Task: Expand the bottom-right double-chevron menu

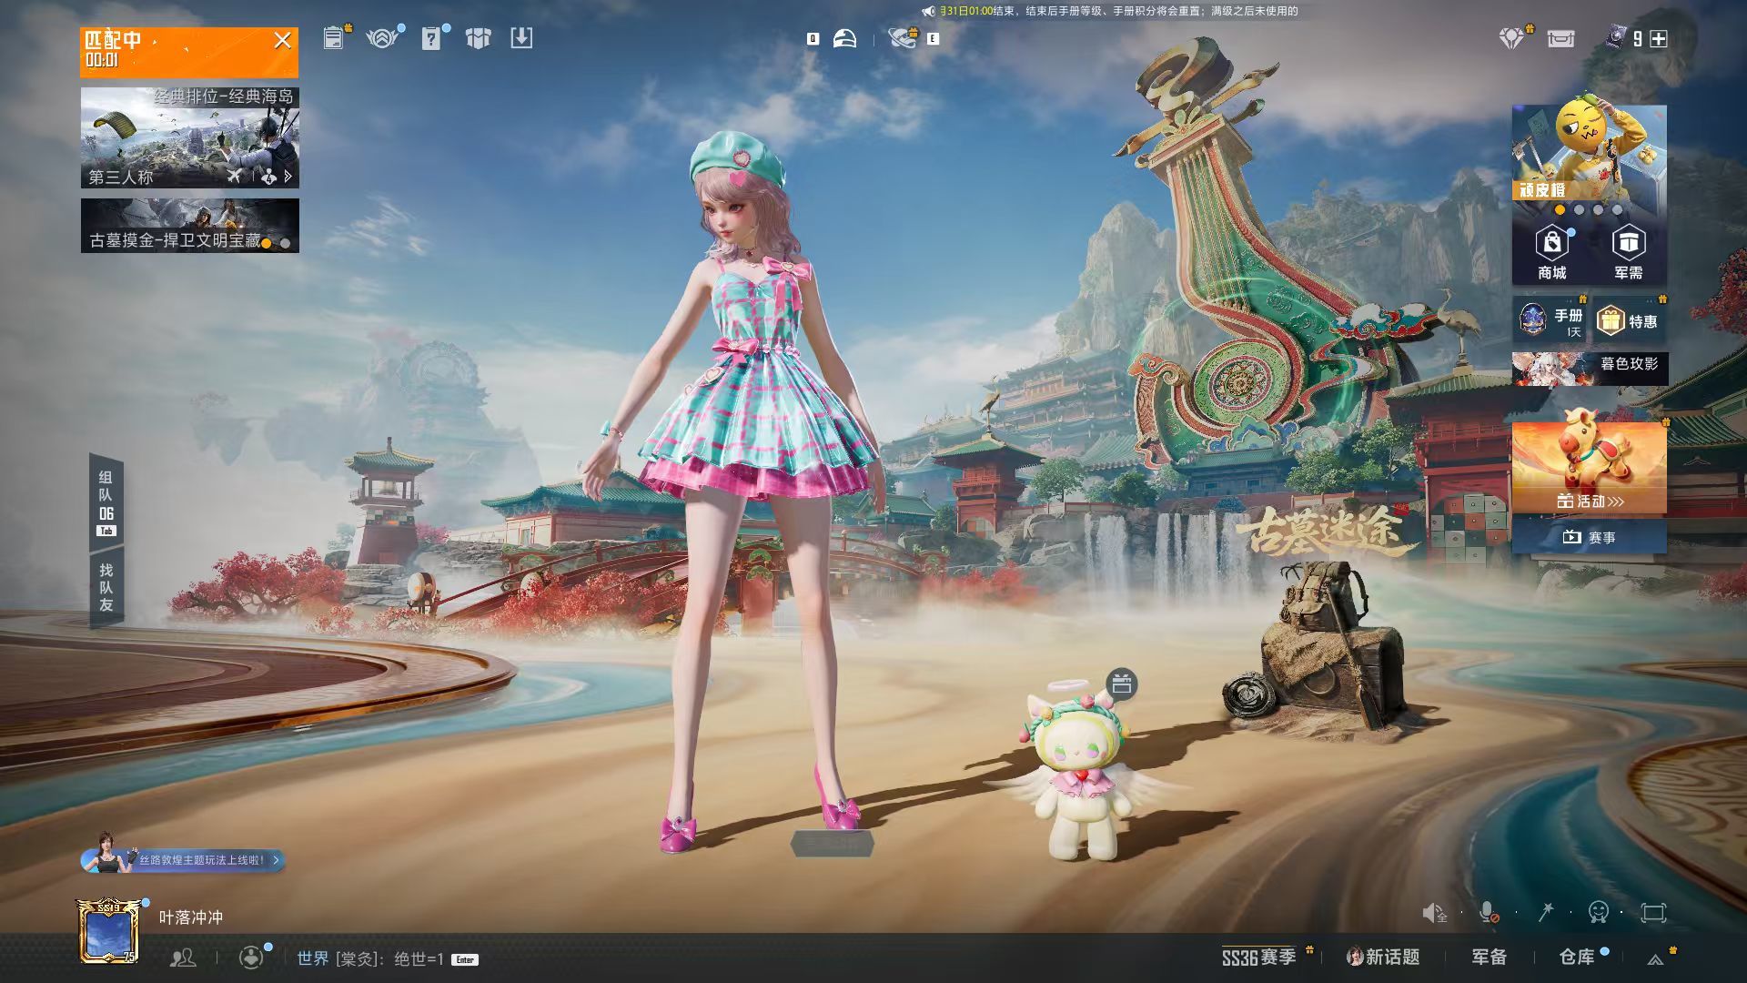Action: (1656, 958)
